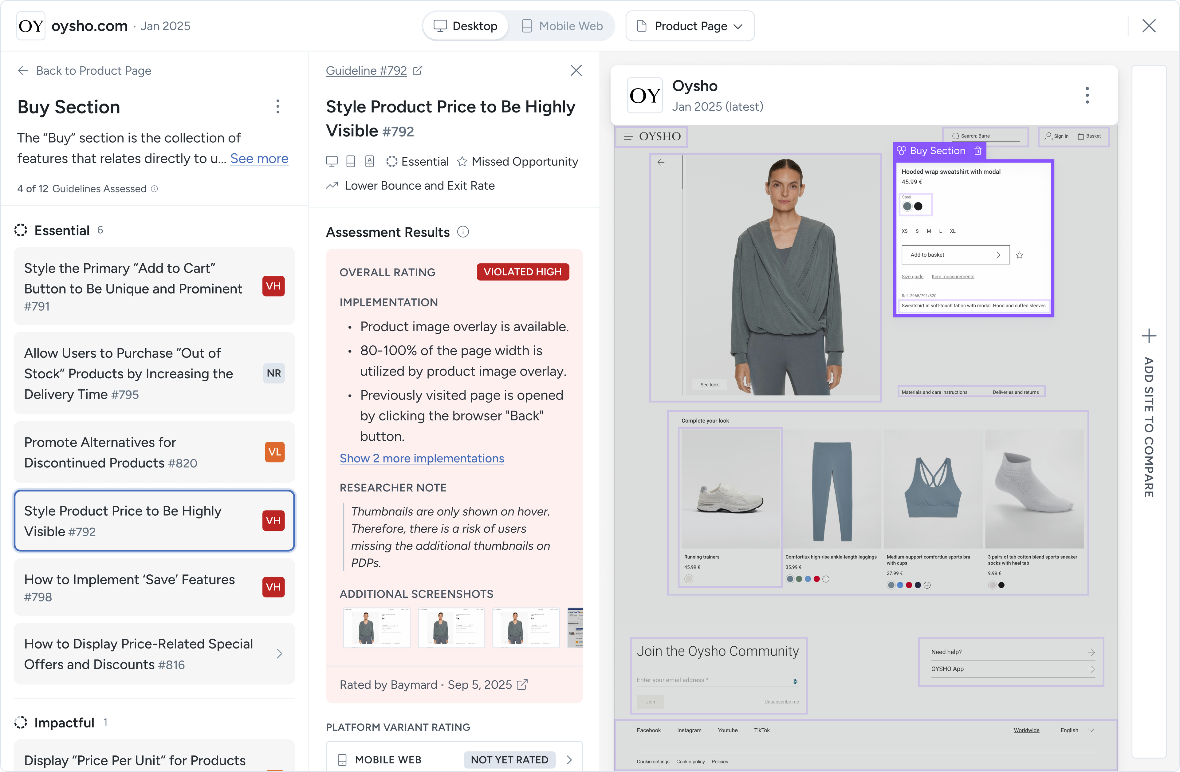Click Show 2 more implementations link
1180x772 pixels.
point(421,458)
